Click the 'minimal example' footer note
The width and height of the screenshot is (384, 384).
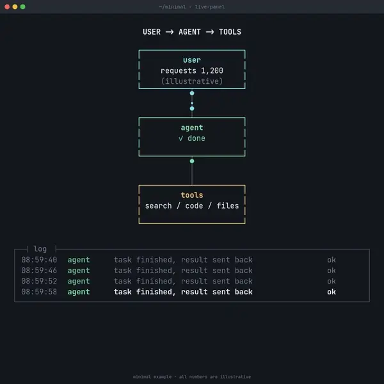point(192,377)
